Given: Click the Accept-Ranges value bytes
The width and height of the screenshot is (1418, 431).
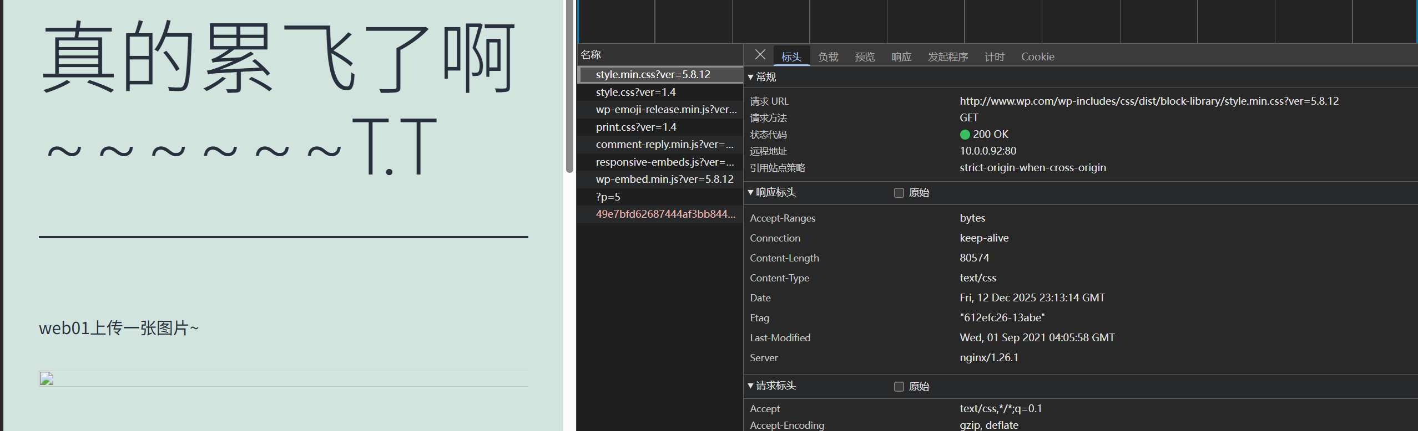Looking at the screenshot, I should coord(972,218).
